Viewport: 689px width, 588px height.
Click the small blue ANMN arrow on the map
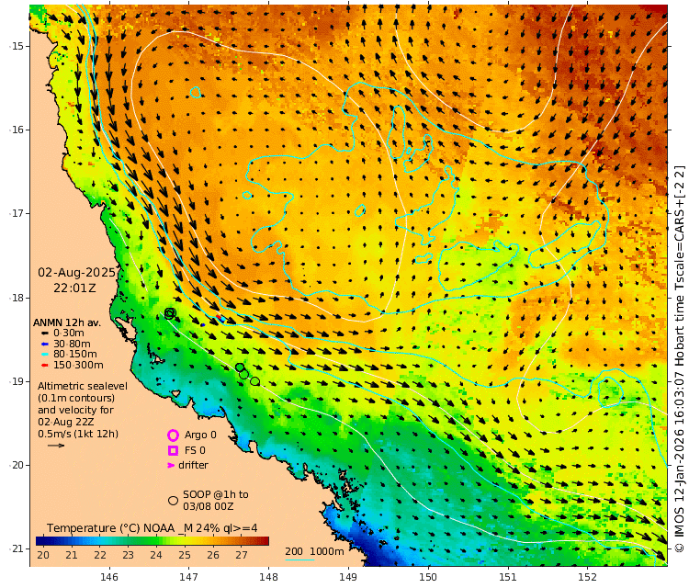(203, 324)
